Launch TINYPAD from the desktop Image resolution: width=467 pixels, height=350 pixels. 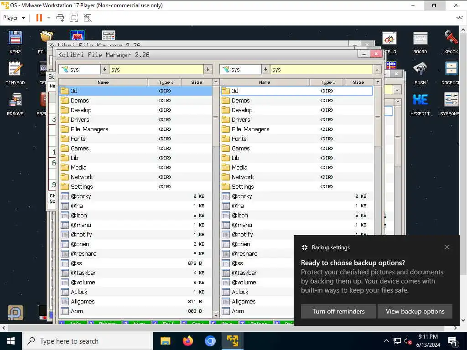(x=15, y=73)
